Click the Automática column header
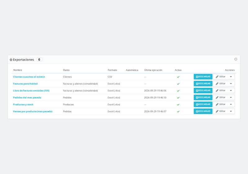The height and width of the screenshot is (174, 248). tap(132, 70)
